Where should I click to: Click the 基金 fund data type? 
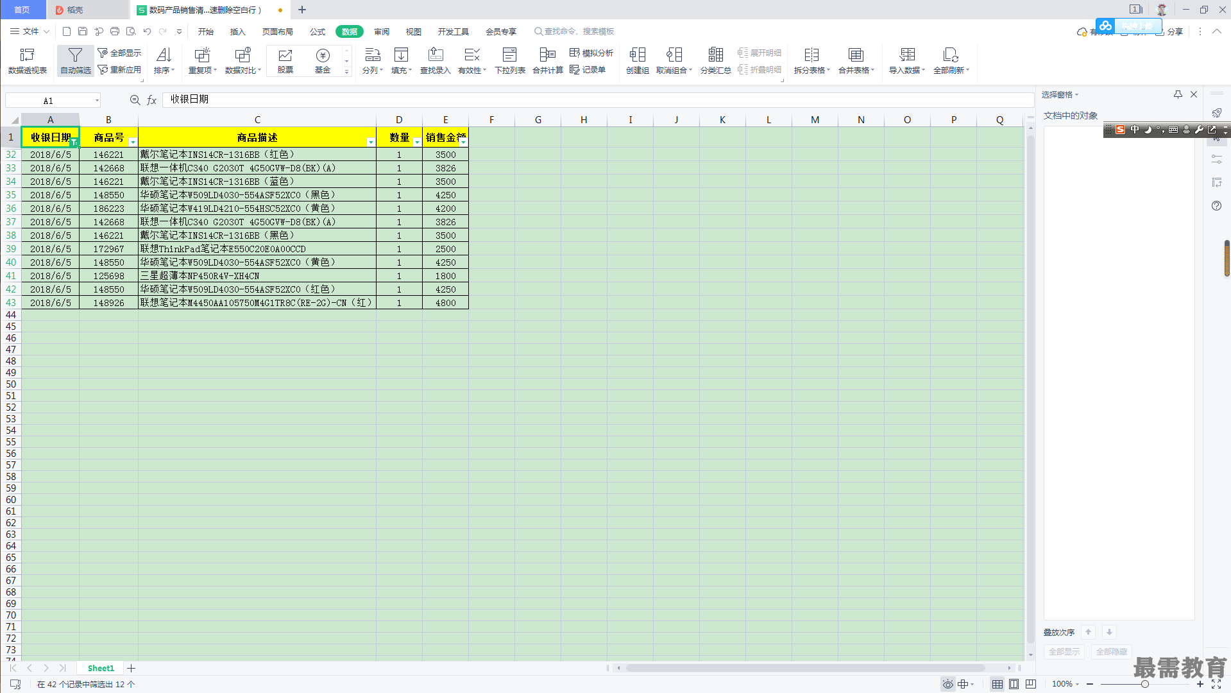click(x=323, y=61)
